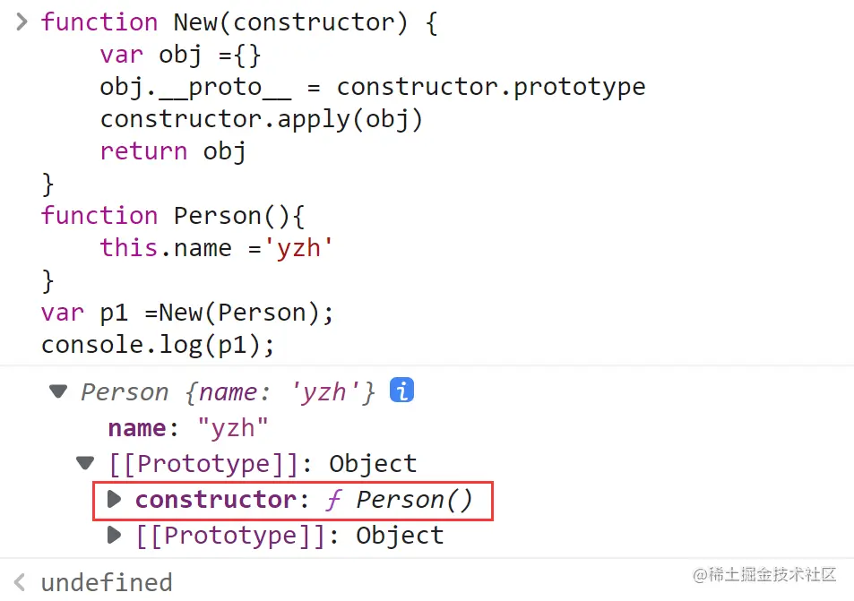This screenshot has height=601, width=854.
Task: Click the first [[Prototype]] label
Action: click(203, 464)
